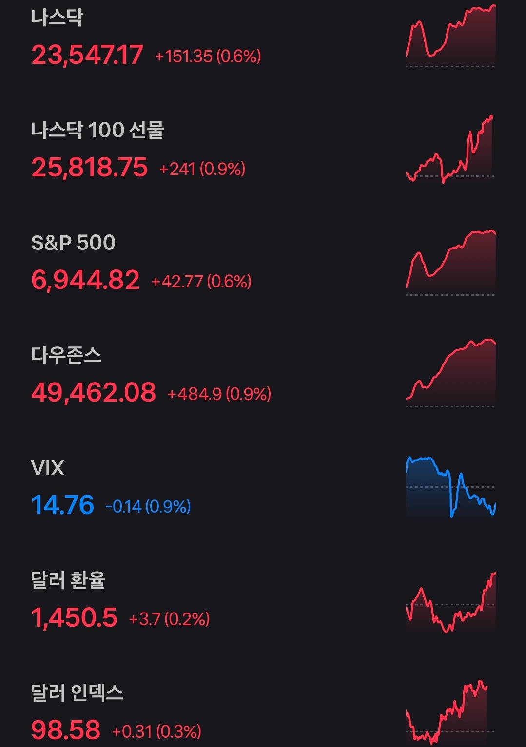Select the 달러 환율 label
This screenshot has width=526, height=747.
[68, 580]
